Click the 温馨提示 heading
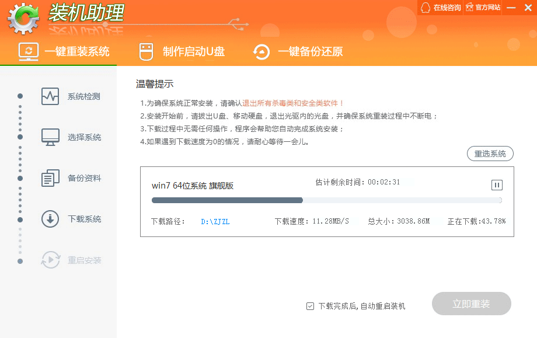The height and width of the screenshot is (338, 537). tap(155, 84)
